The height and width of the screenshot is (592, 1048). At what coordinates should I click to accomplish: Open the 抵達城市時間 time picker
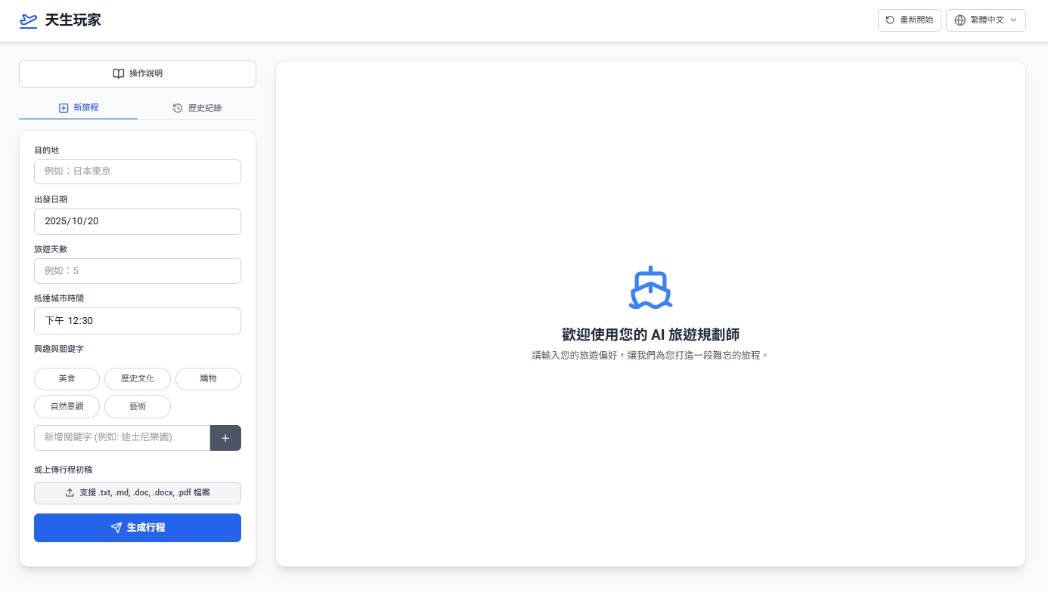point(137,321)
